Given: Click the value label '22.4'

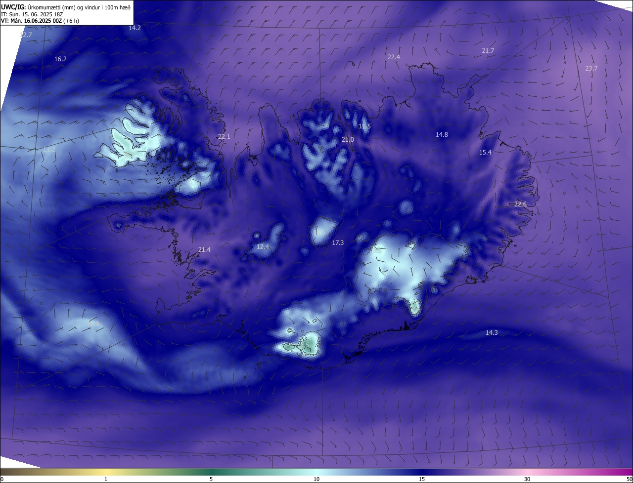Looking at the screenshot, I should click(x=394, y=57).
